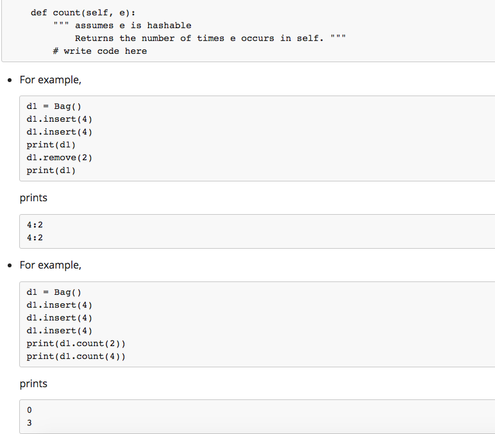Click 'print(d1.count(4))' code line
The height and width of the screenshot is (434, 495).
click(76, 356)
